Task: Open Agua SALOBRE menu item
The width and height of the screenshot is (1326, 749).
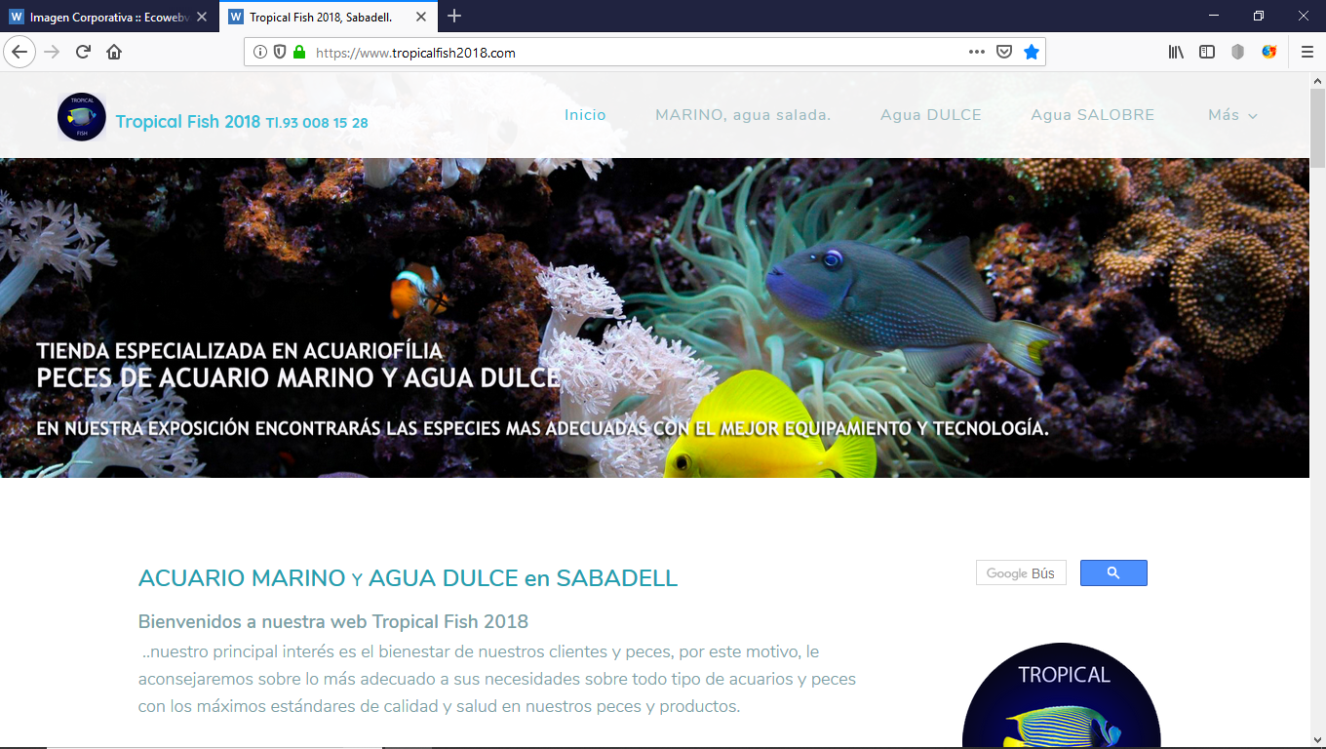Action: [x=1093, y=115]
